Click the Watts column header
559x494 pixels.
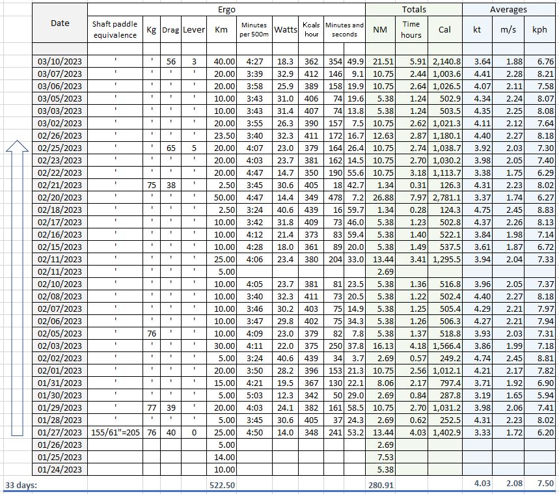[x=285, y=29]
